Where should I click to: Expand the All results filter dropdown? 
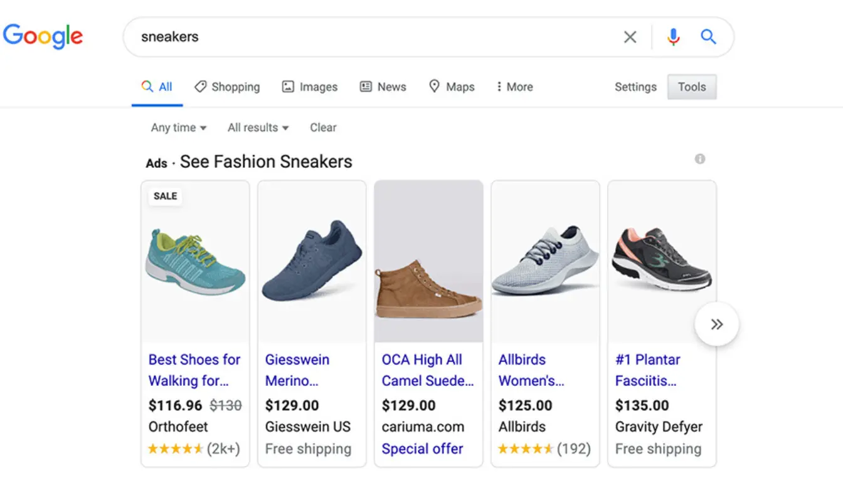258,128
